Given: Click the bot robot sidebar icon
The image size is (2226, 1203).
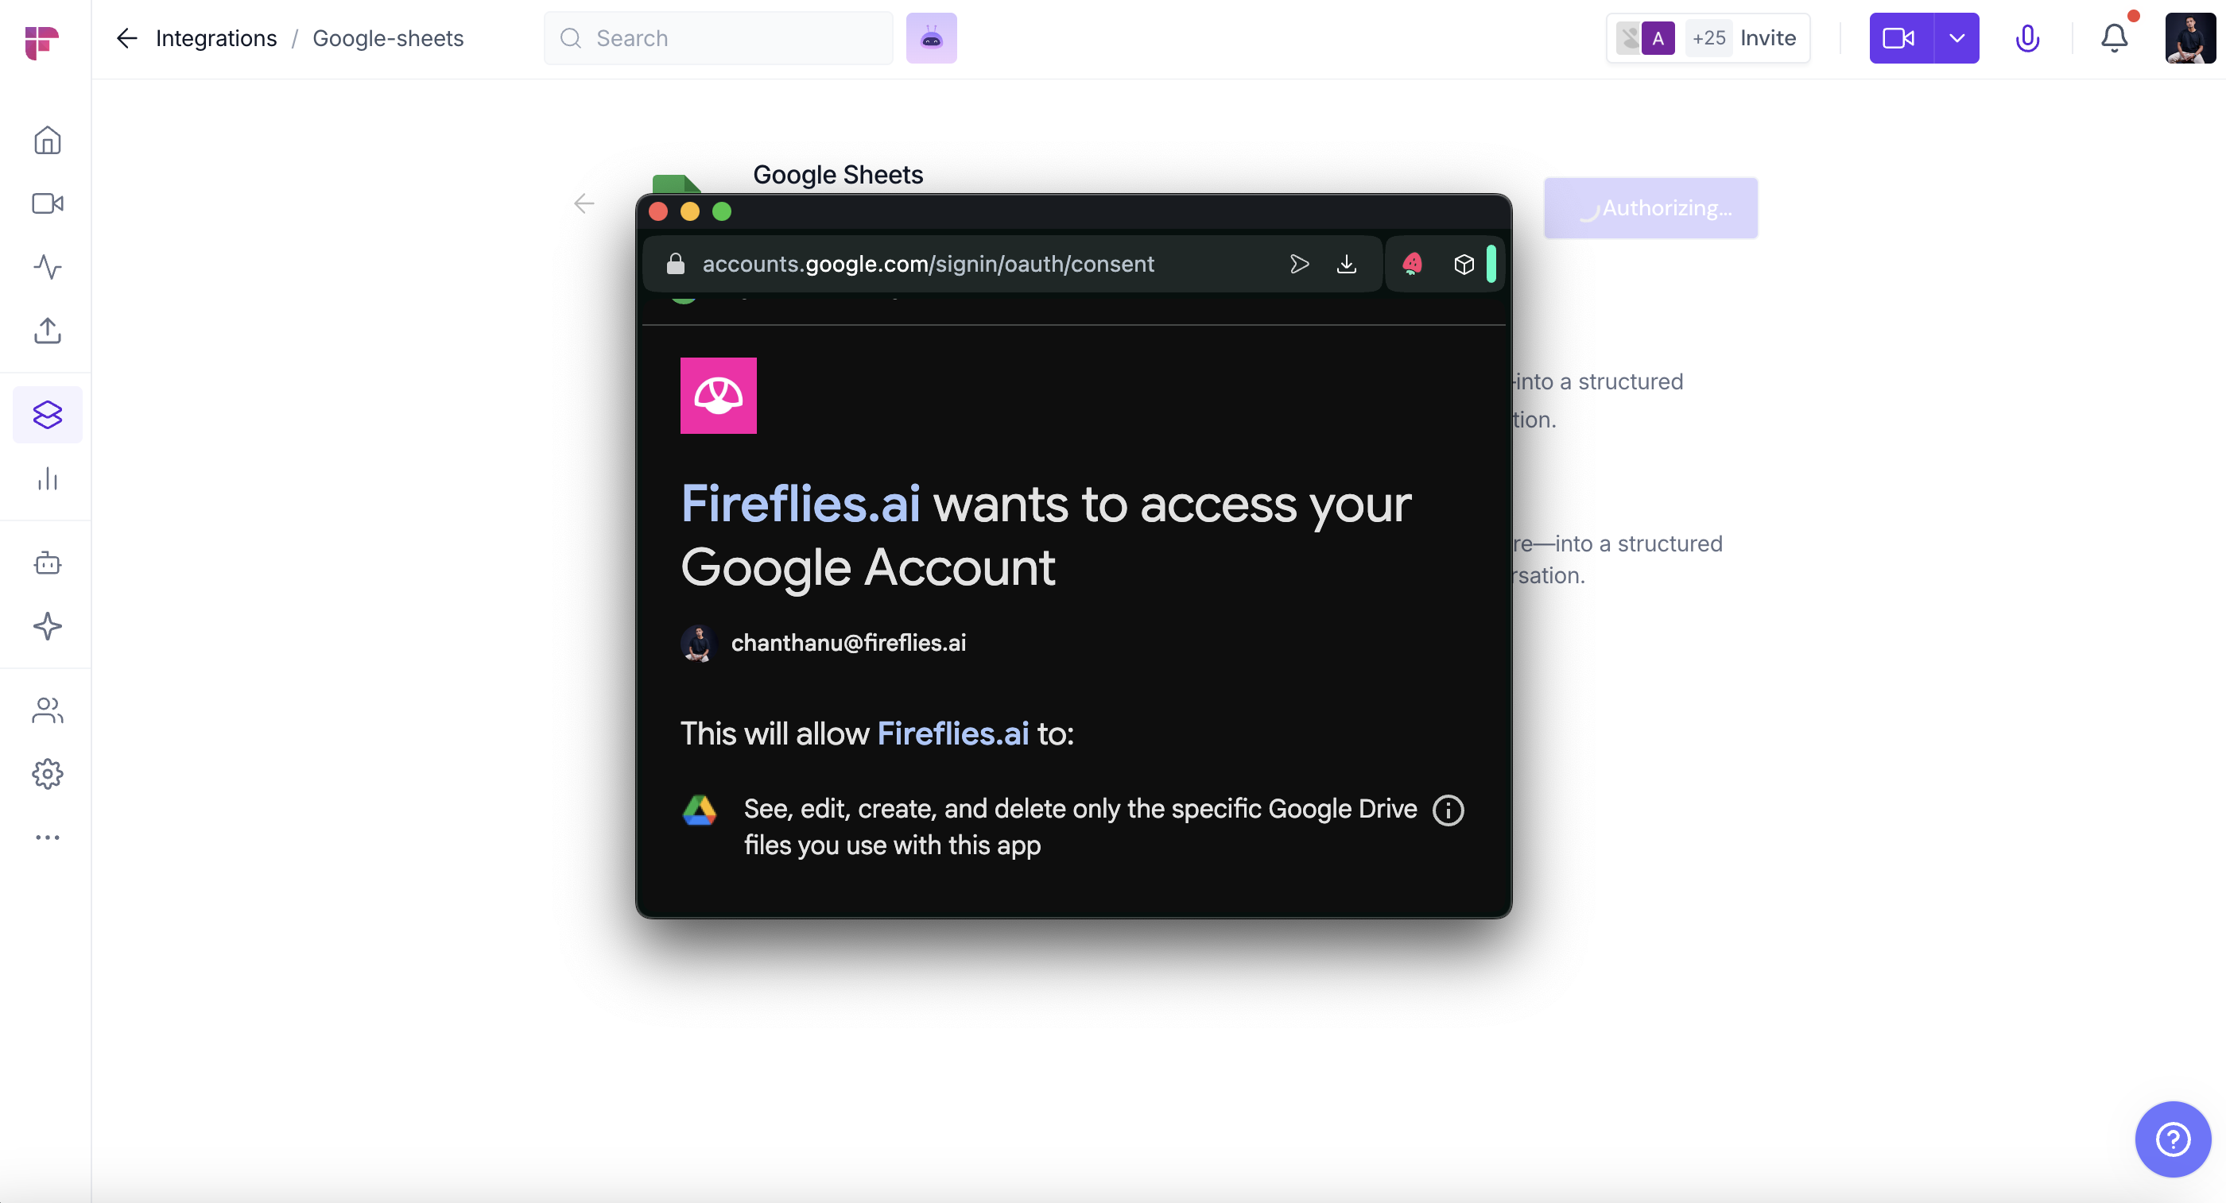Looking at the screenshot, I should pos(48,563).
